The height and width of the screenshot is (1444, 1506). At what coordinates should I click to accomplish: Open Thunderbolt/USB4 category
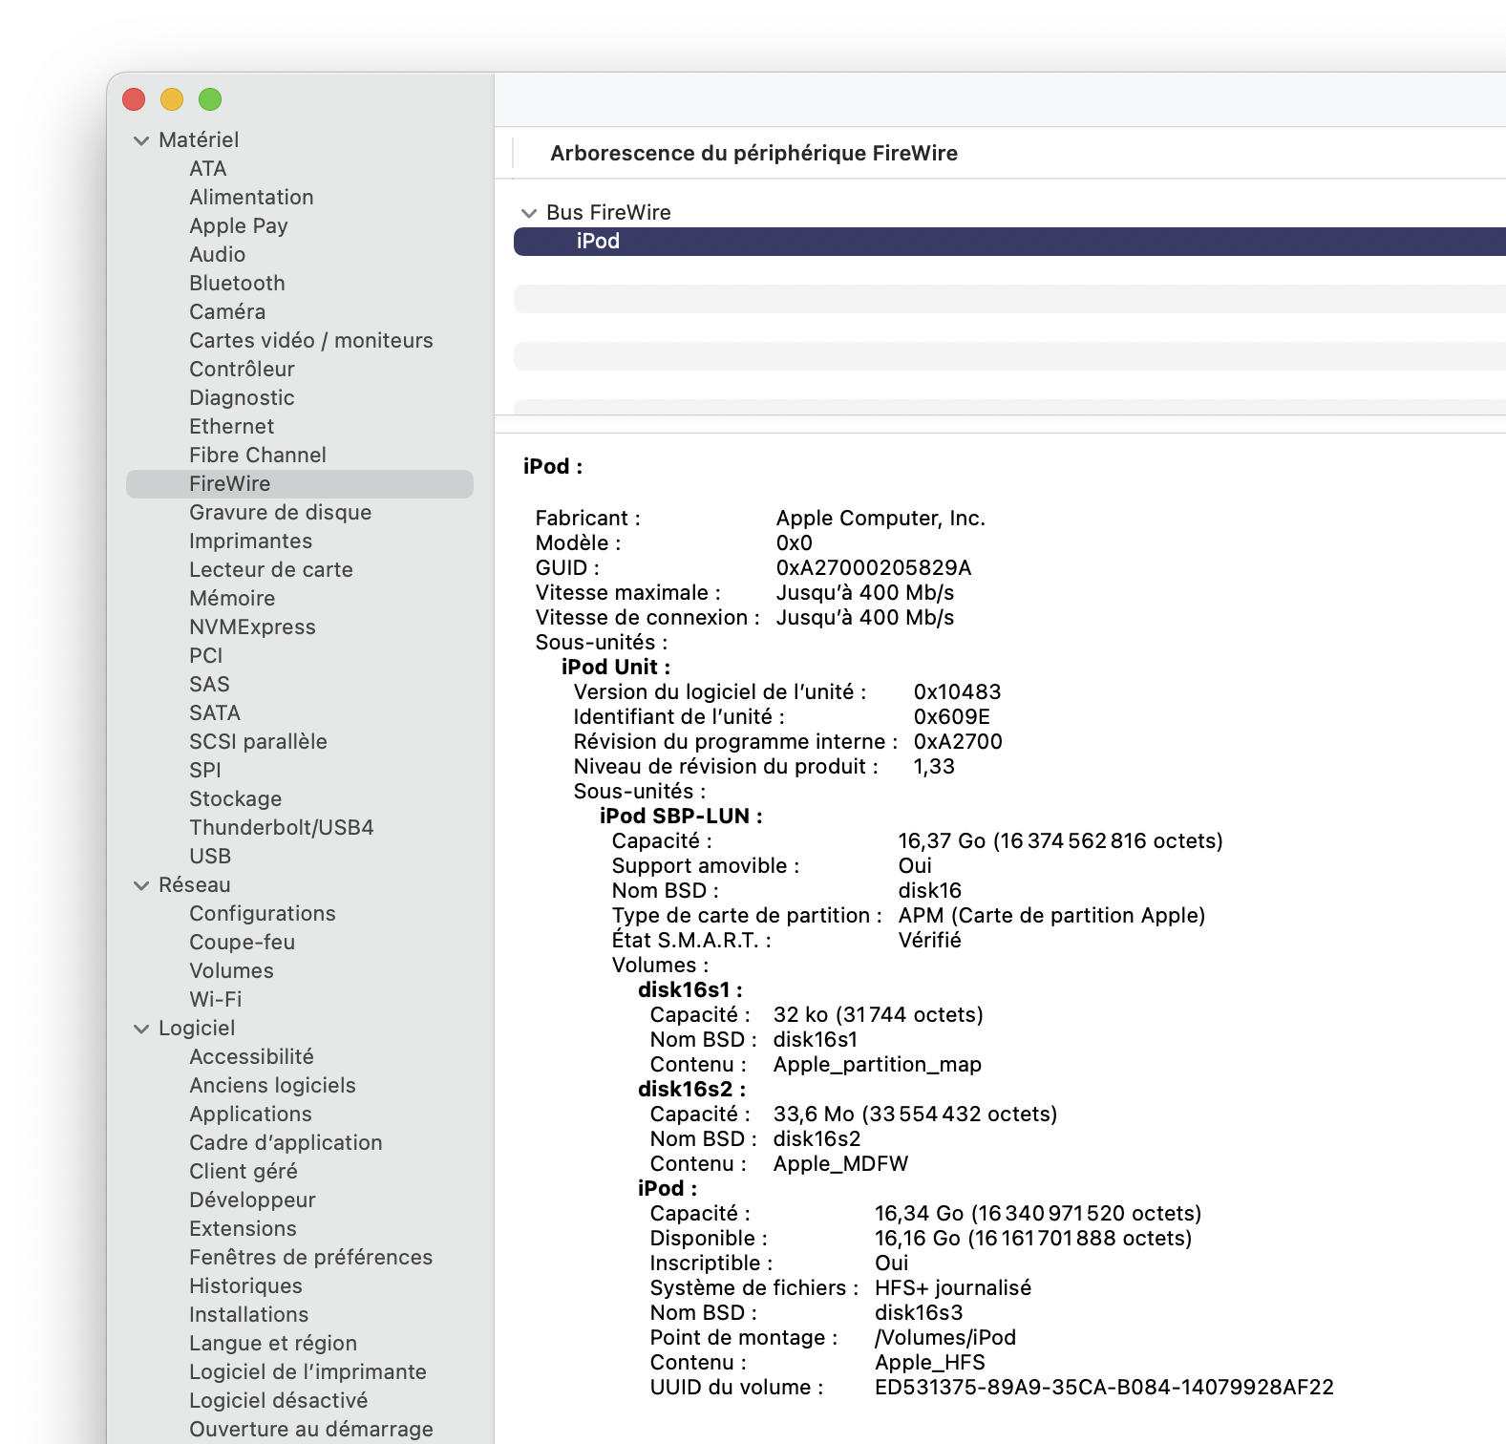pyautogui.click(x=282, y=828)
